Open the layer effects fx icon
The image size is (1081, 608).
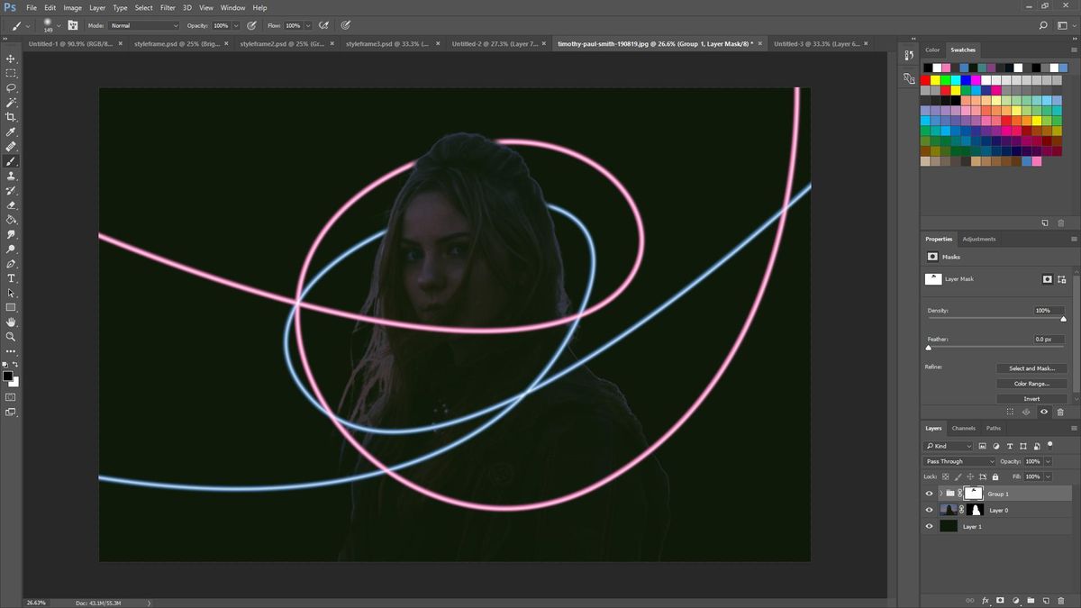(986, 600)
